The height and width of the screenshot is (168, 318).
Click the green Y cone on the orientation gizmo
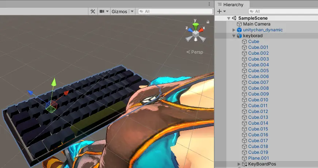click(195, 26)
